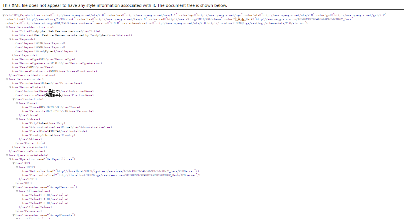
Task: Collapse ows:AllowedValues under AcceptVersions
Action: coord(17,191)
